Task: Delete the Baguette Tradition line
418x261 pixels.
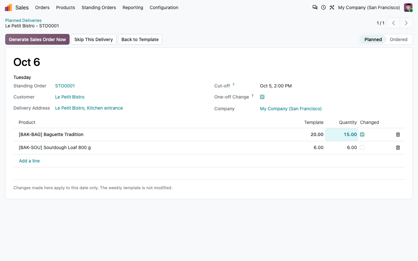Action: point(398,134)
